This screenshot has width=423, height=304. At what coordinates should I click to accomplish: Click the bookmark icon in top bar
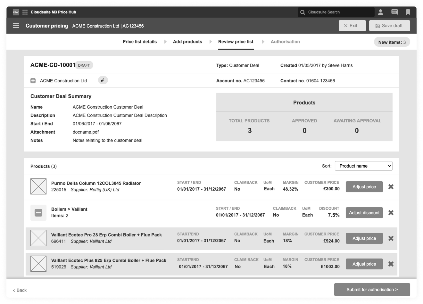tap(408, 12)
